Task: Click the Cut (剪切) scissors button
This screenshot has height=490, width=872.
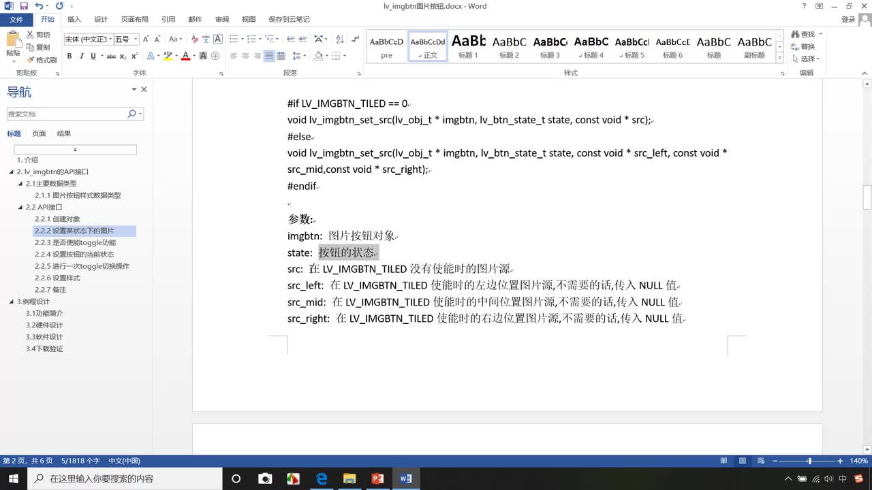Action: (38, 35)
